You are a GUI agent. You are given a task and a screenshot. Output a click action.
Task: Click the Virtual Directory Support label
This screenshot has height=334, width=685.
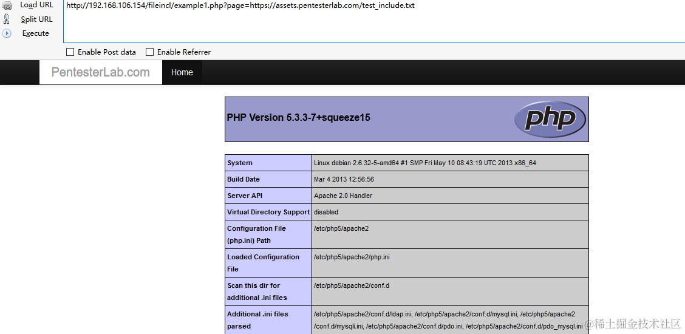(268, 212)
